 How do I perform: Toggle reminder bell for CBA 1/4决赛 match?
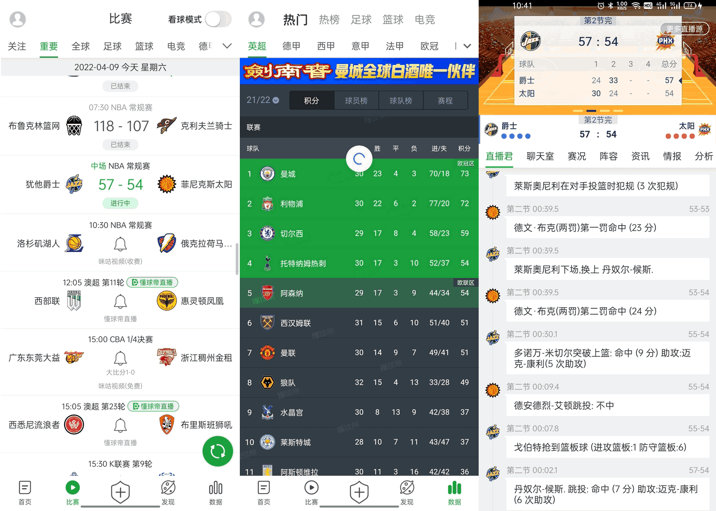[120, 358]
